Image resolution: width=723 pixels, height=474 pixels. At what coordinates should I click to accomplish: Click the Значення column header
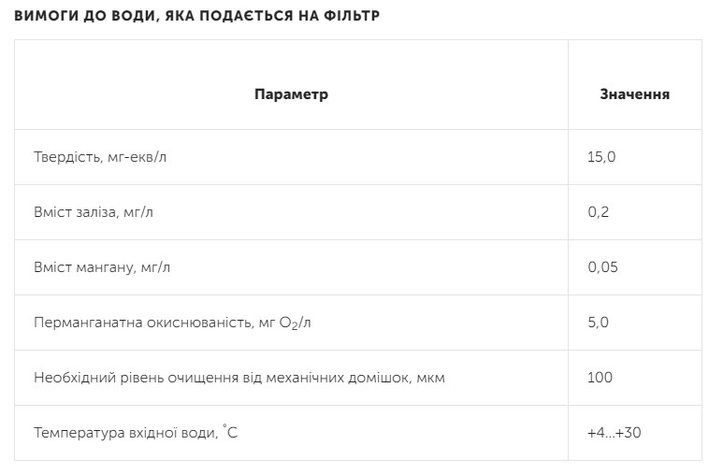tap(634, 94)
